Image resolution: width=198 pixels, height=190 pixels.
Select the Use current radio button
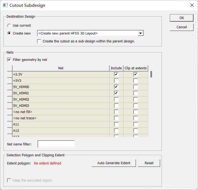[x=9, y=26]
